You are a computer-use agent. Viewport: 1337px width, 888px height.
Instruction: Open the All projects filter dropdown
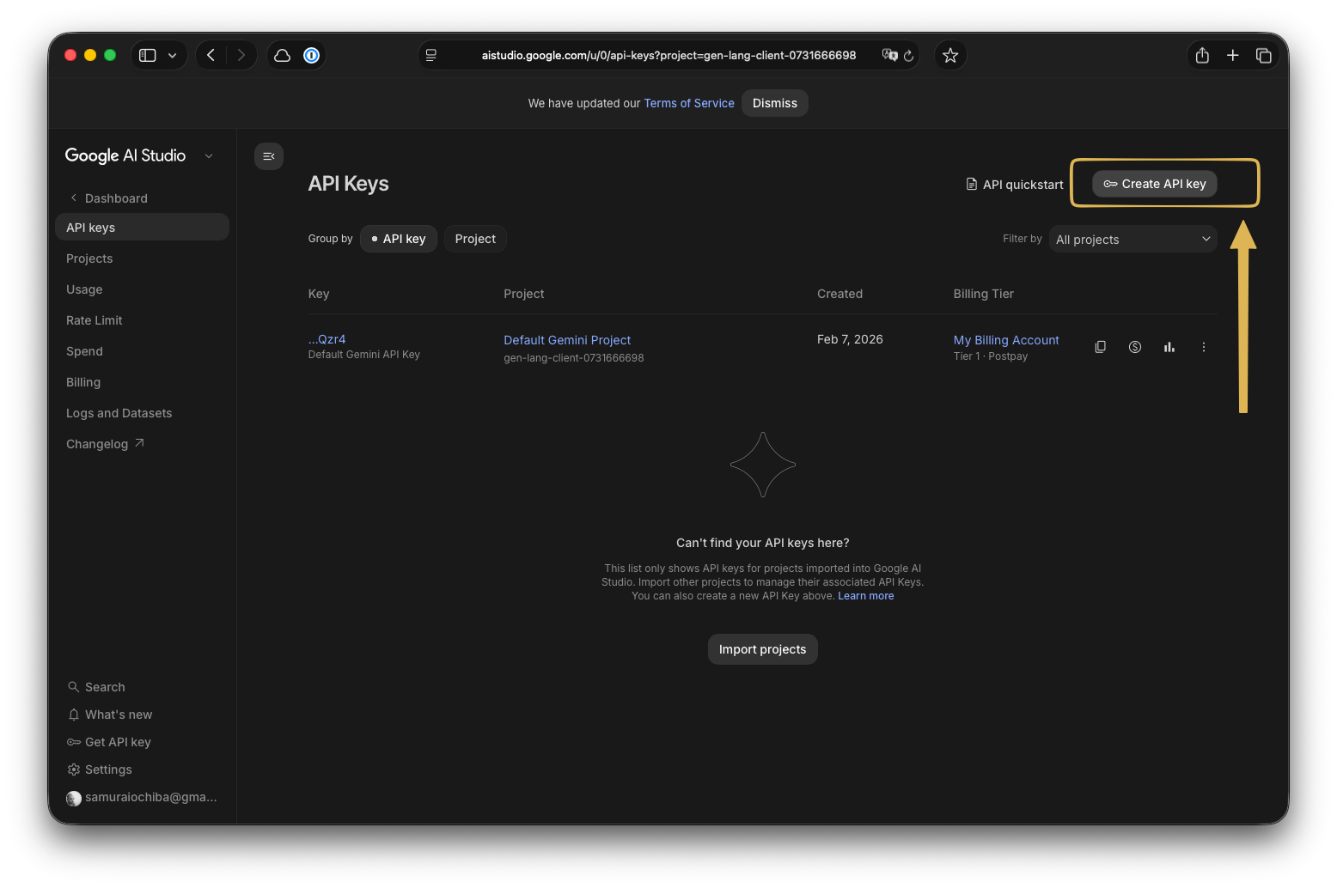tap(1132, 240)
